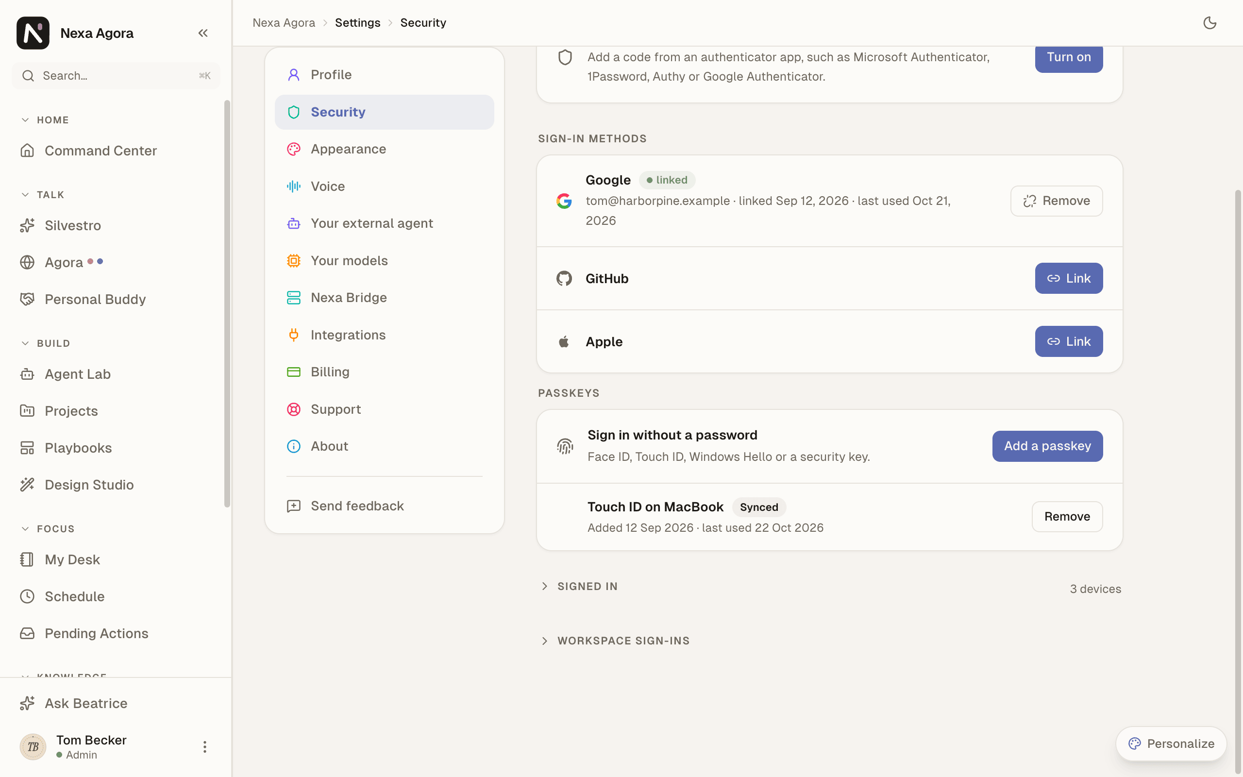Click the GitHub logo icon
The width and height of the screenshot is (1243, 777).
coord(564,279)
